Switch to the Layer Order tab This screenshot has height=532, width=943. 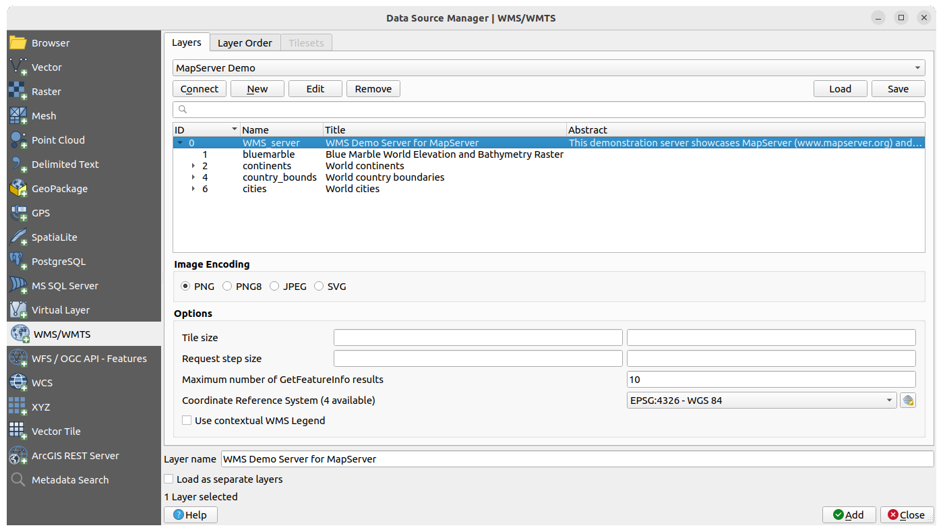pyautogui.click(x=245, y=43)
